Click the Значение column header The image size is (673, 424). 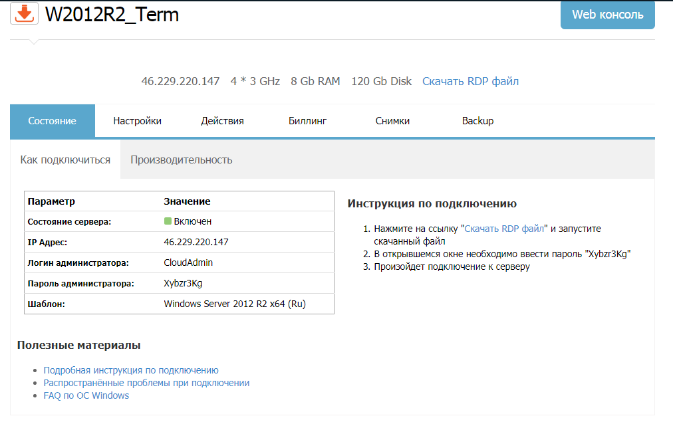(x=187, y=201)
